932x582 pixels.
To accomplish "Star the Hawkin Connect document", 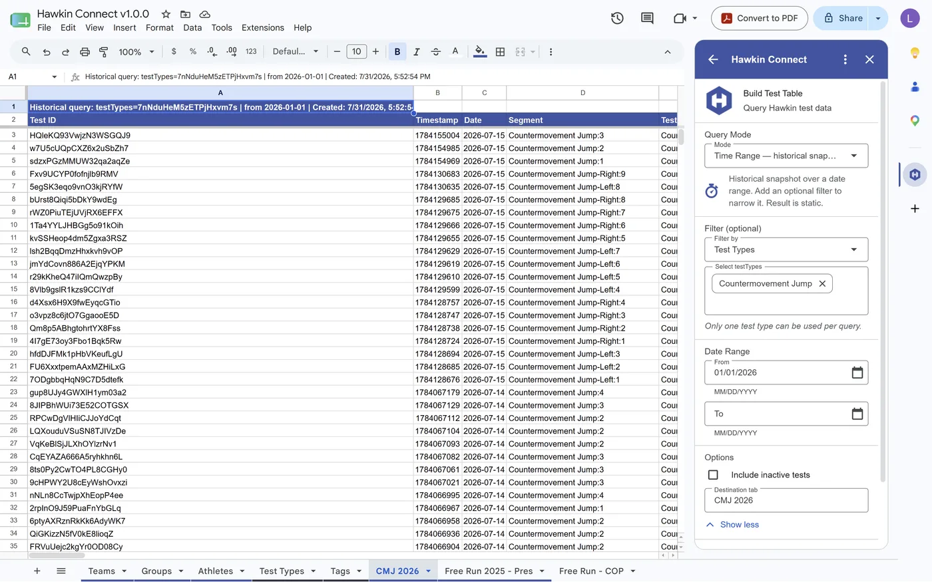I will (166, 14).
